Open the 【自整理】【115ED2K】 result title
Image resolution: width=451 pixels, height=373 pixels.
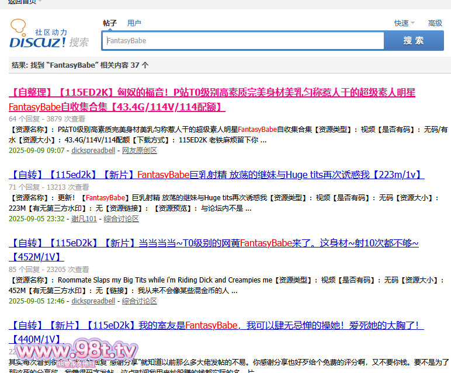(x=212, y=99)
